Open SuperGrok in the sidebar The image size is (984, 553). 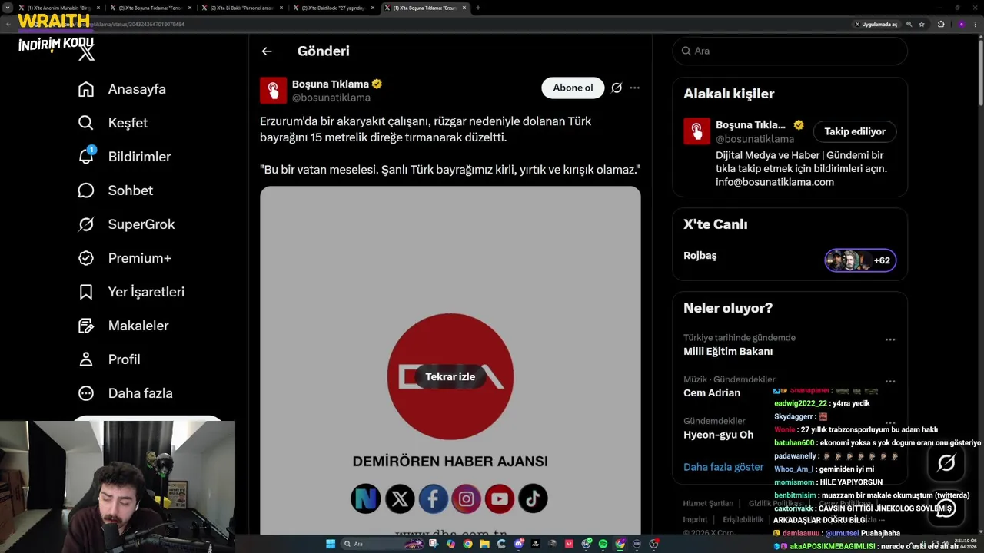[128, 224]
